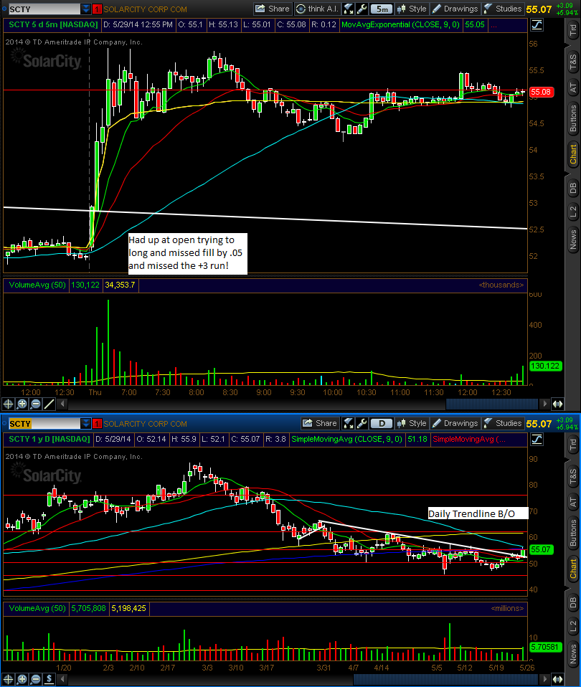
Task: Toggle the Chart sidebar tab on daily chart
Action: pos(573,568)
